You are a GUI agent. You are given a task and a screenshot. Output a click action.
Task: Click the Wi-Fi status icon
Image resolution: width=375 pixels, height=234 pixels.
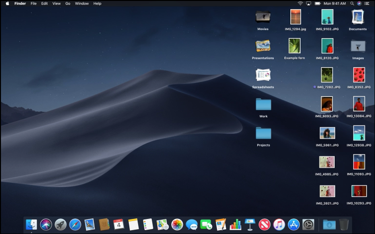300,3
